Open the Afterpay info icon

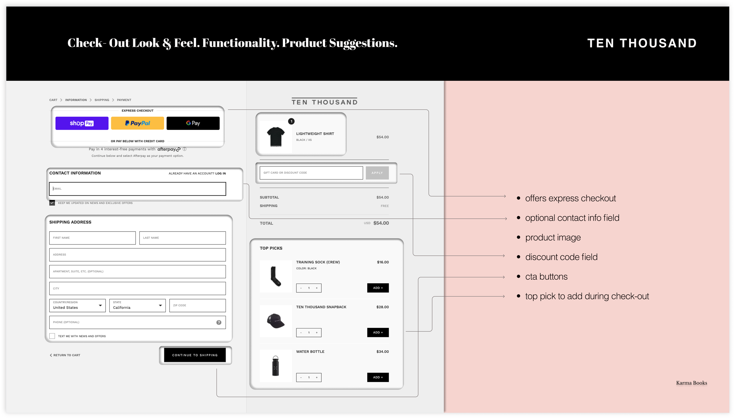coord(185,149)
